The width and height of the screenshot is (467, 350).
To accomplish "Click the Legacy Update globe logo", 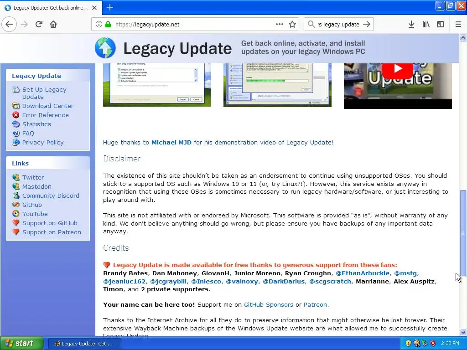I will pos(105,47).
